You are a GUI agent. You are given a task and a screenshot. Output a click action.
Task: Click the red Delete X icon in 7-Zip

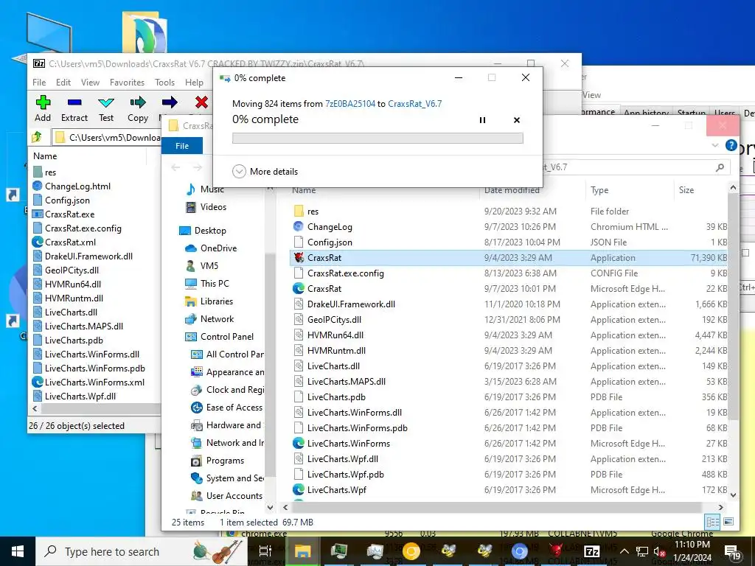tap(201, 102)
